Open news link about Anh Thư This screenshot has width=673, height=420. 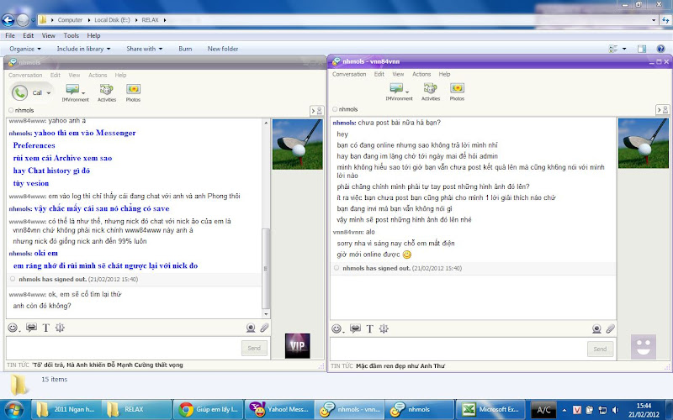[400, 366]
